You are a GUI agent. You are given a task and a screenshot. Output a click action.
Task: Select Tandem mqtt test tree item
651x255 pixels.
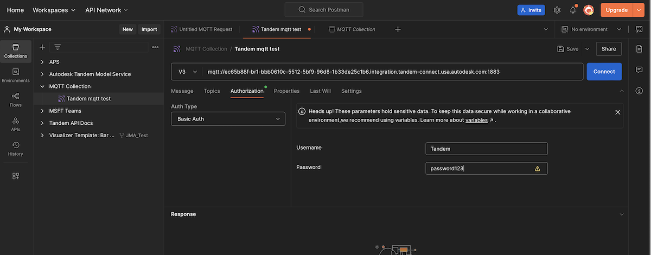88,99
